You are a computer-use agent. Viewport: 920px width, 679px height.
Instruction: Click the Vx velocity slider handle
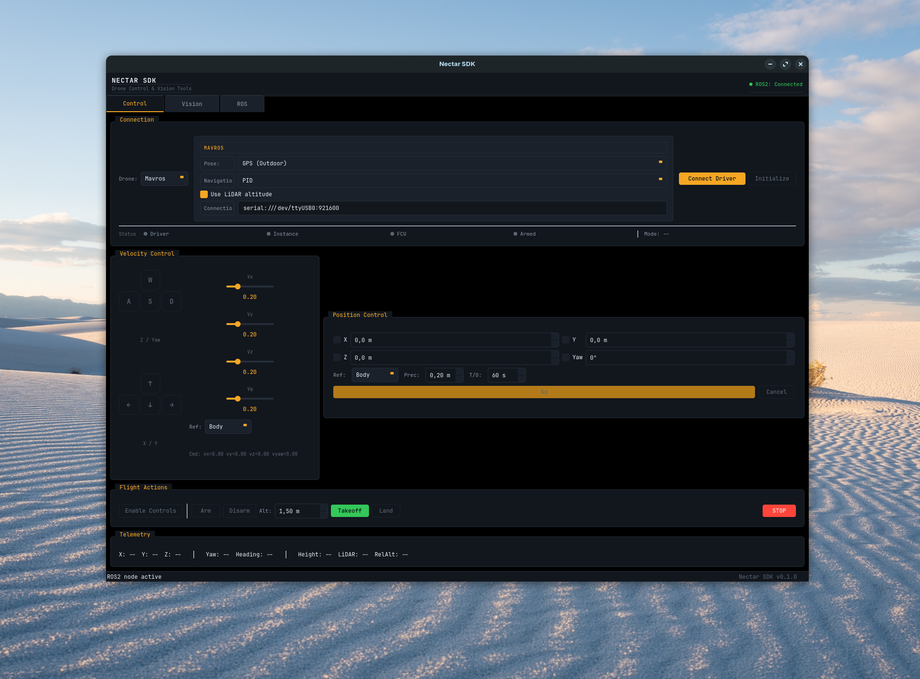pos(238,287)
